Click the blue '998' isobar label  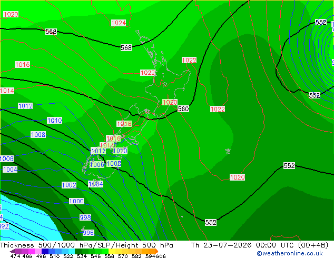[85, 217]
